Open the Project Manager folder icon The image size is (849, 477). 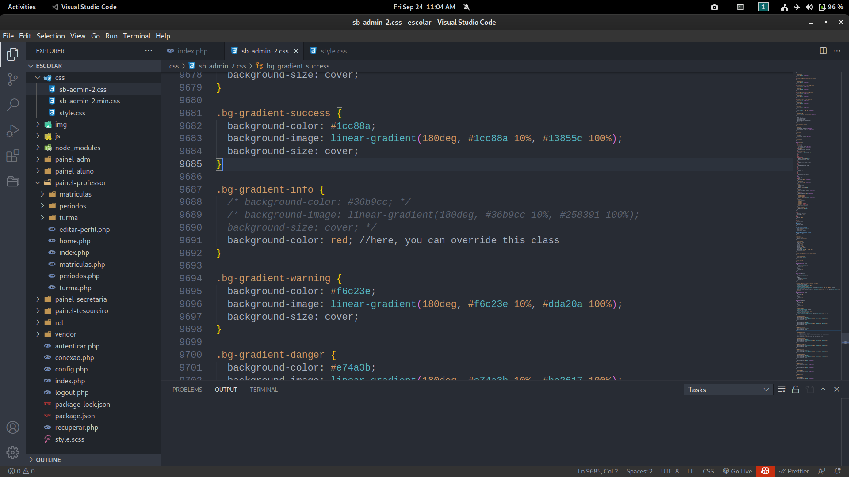pyautogui.click(x=13, y=181)
